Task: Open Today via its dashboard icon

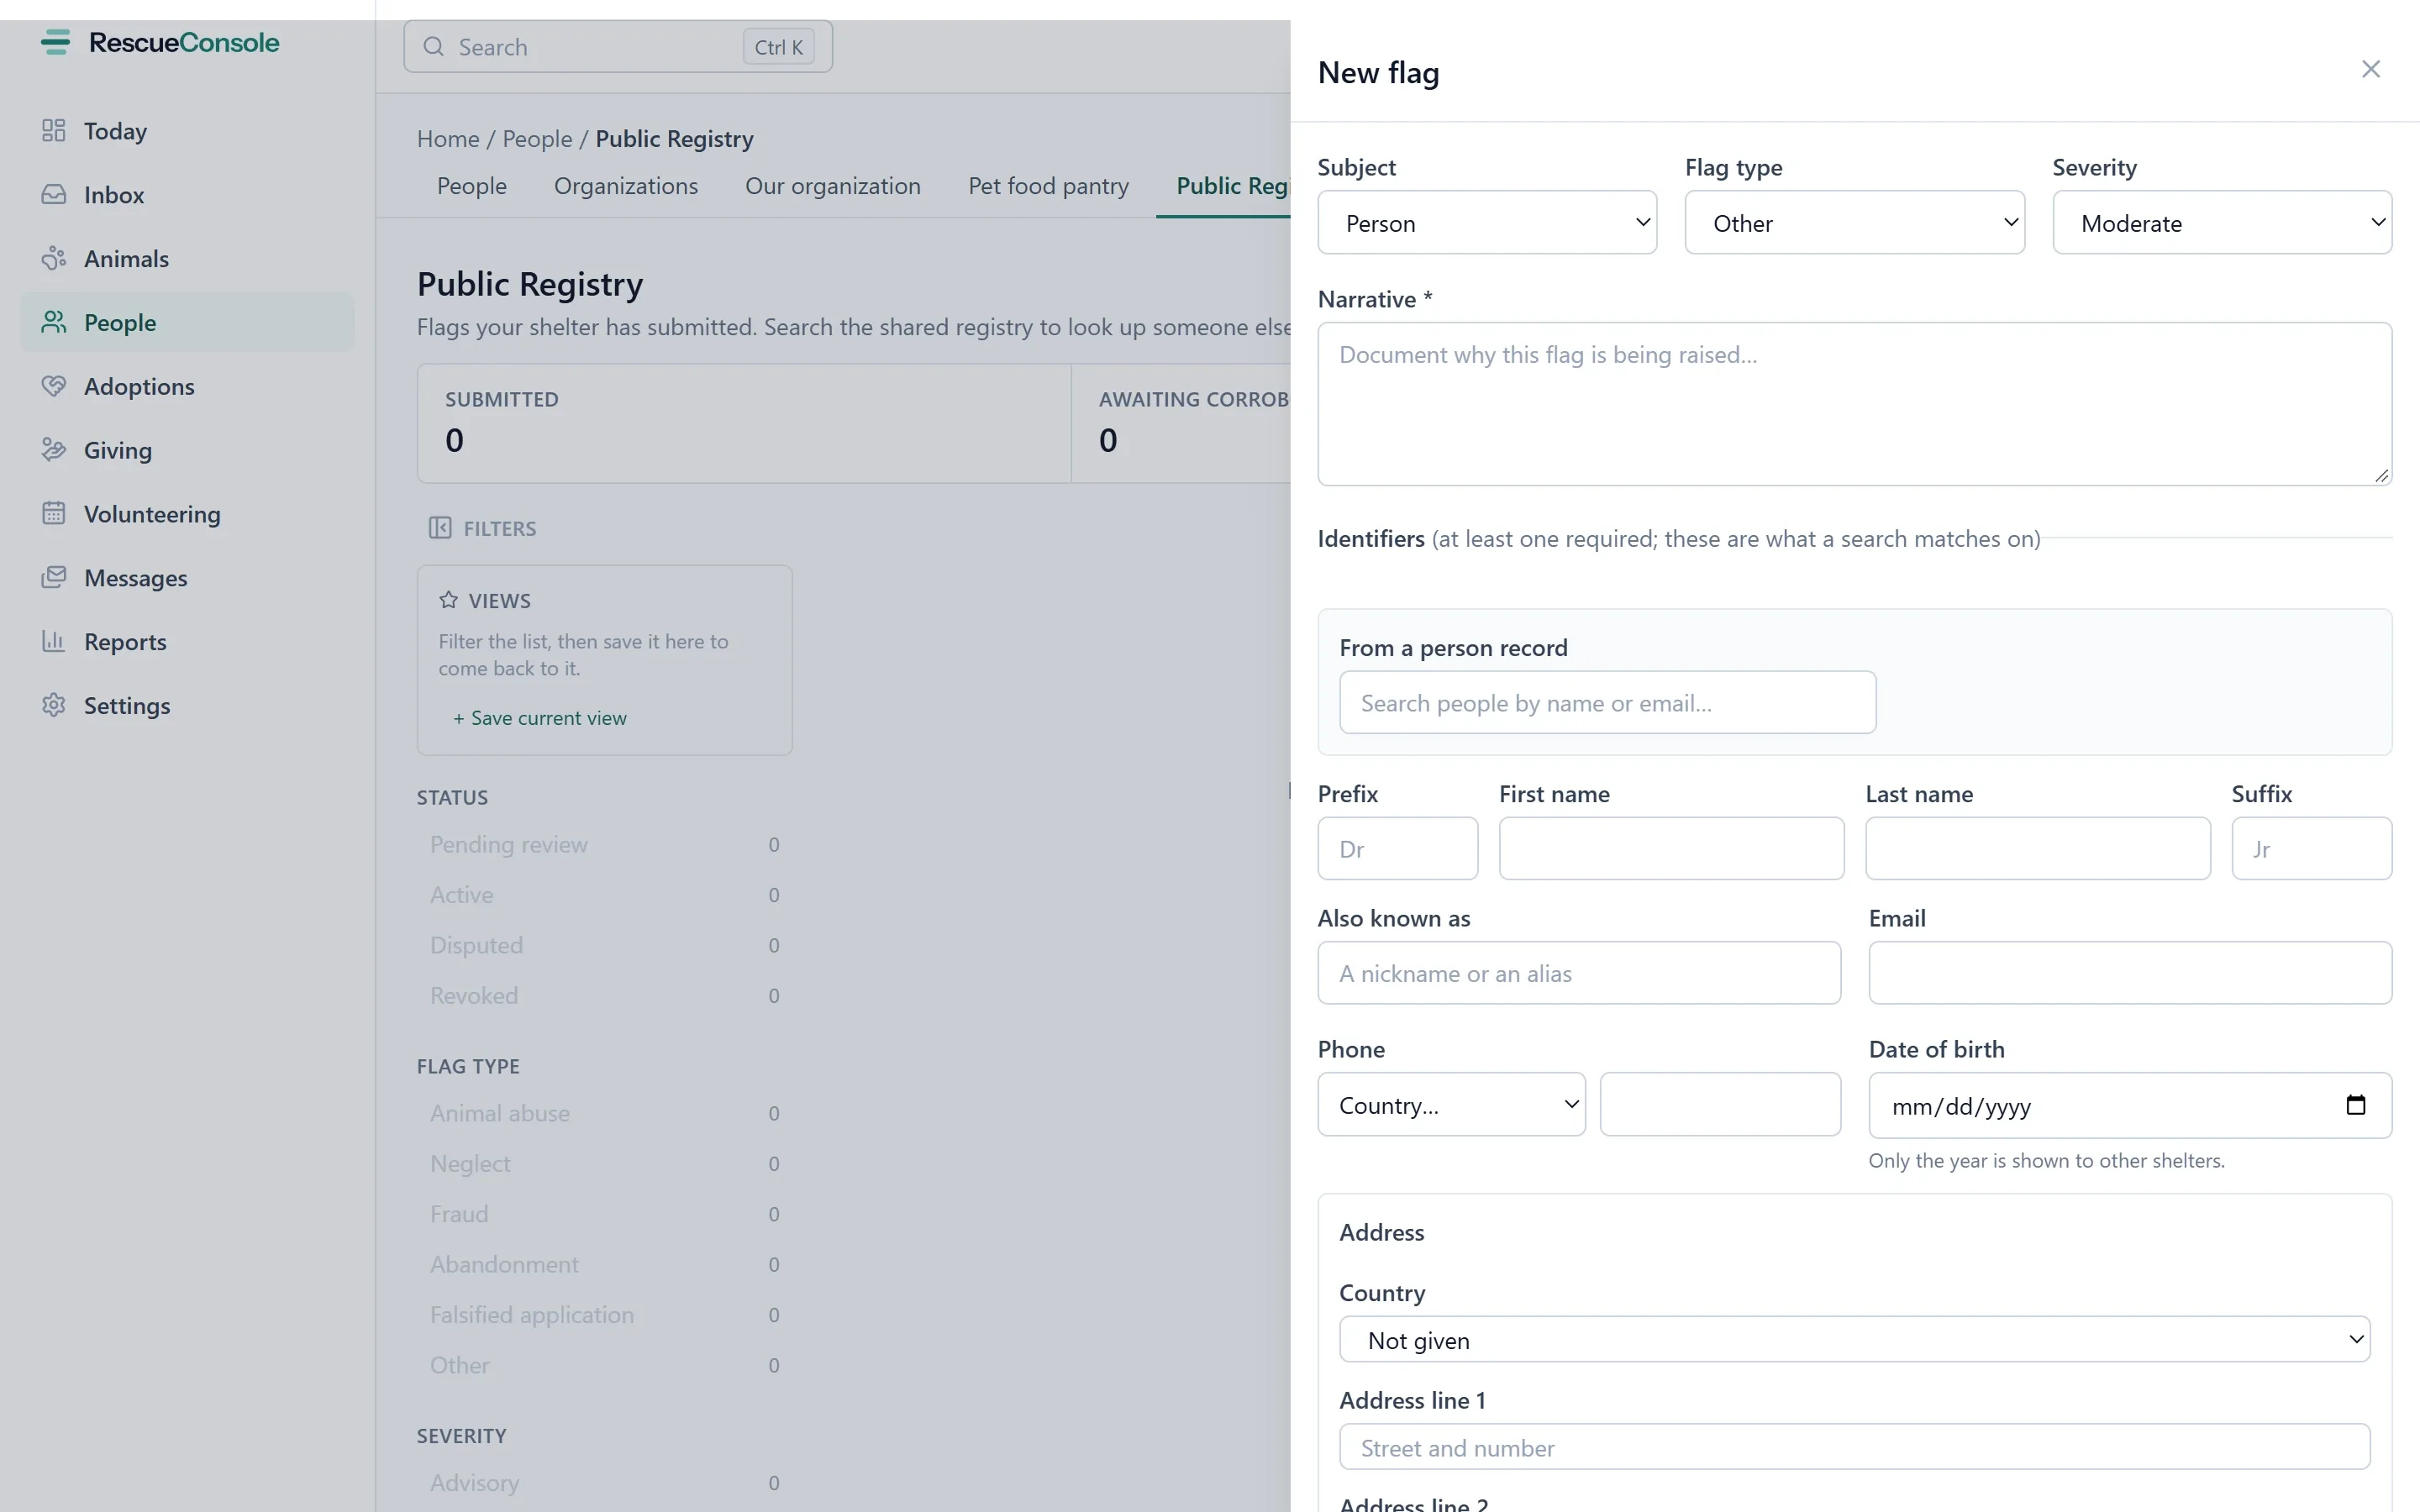Action: click(54, 131)
